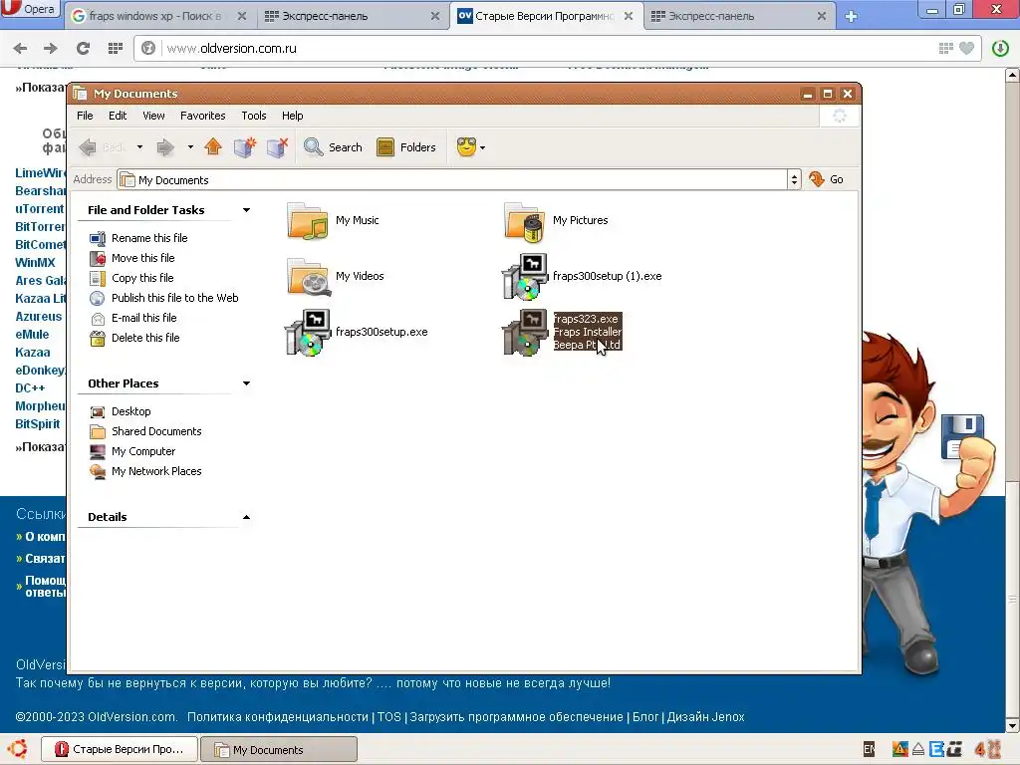Viewport: 1020px width, 765px height.
Task: Click the Forward arrow in My Documents toolbar
Action: (x=165, y=147)
